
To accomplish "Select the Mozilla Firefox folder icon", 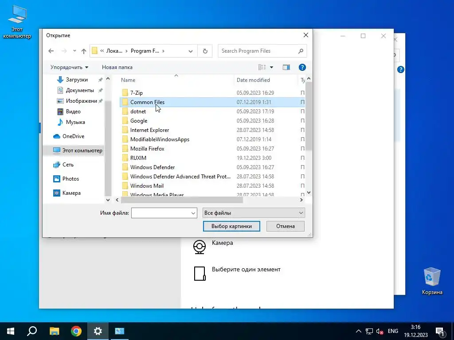I will [125, 149].
